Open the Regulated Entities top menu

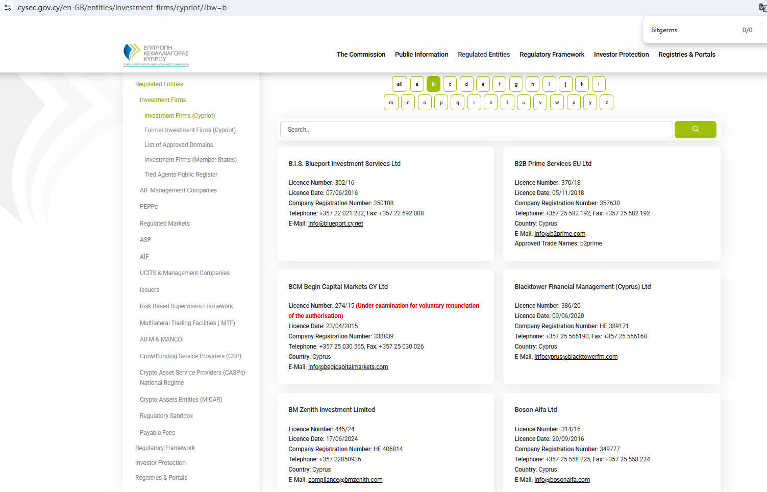coord(483,55)
